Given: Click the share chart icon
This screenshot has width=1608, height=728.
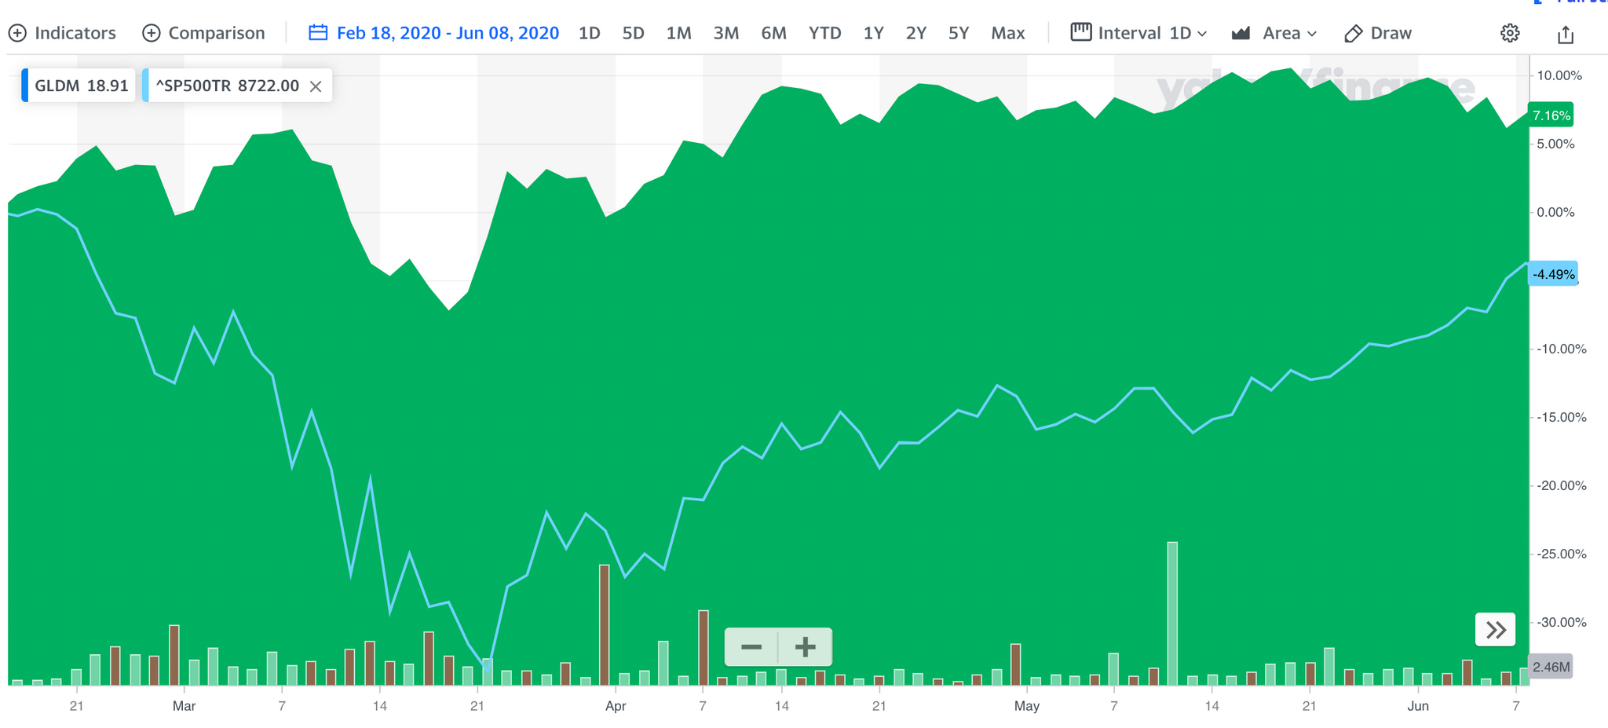Looking at the screenshot, I should coord(1566,34).
